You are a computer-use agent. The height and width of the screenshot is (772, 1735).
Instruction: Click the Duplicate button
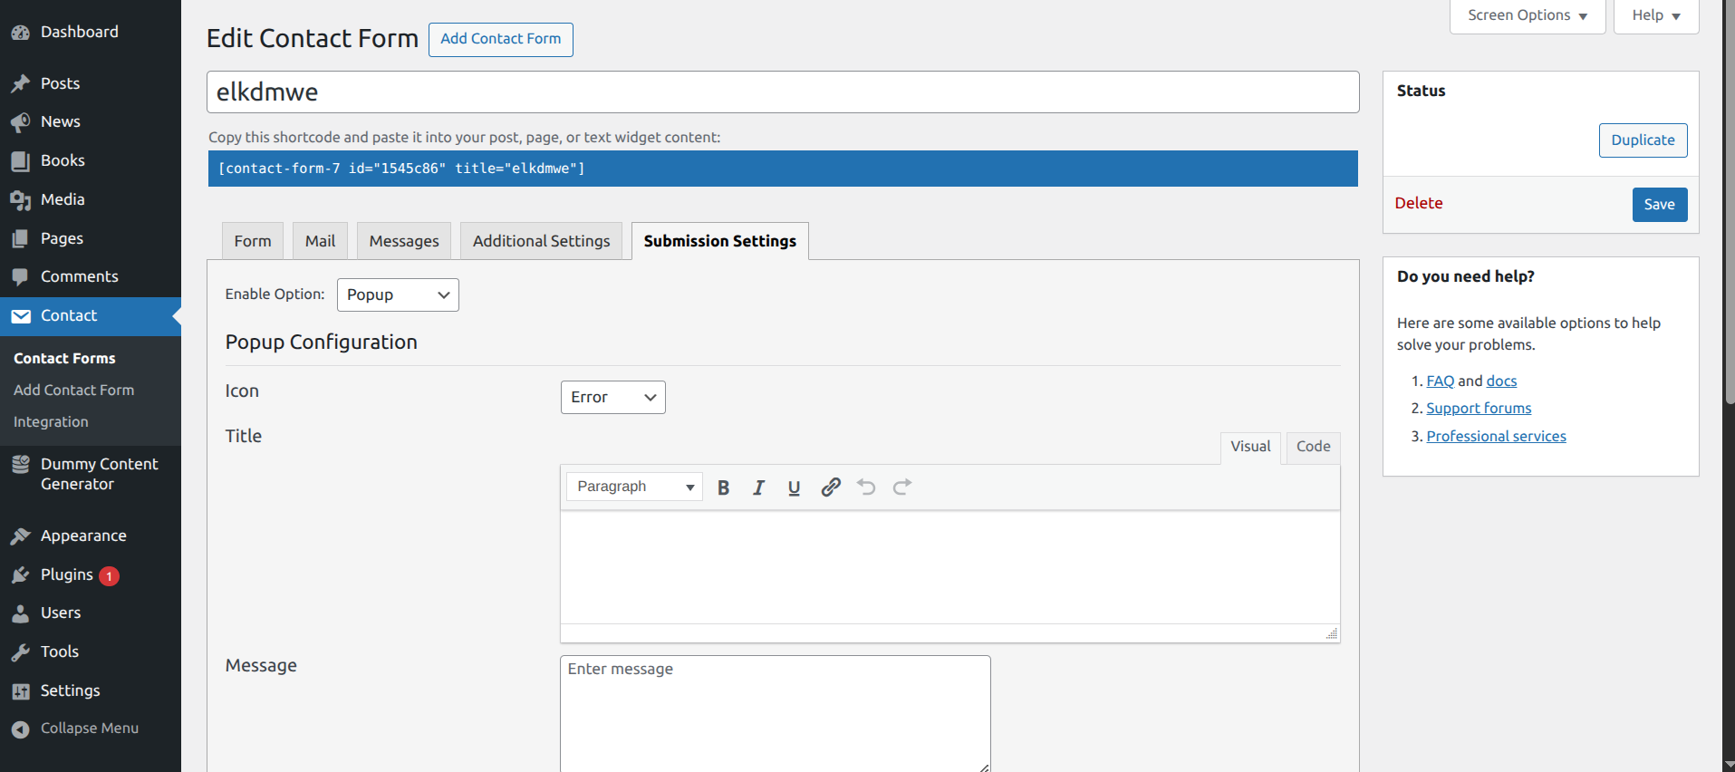point(1643,140)
